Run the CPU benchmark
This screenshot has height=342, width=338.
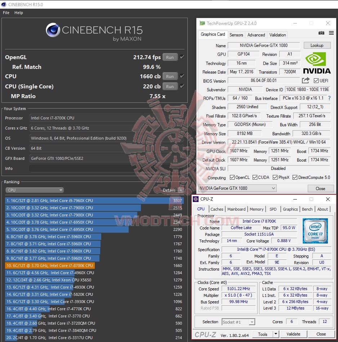click(170, 76)
